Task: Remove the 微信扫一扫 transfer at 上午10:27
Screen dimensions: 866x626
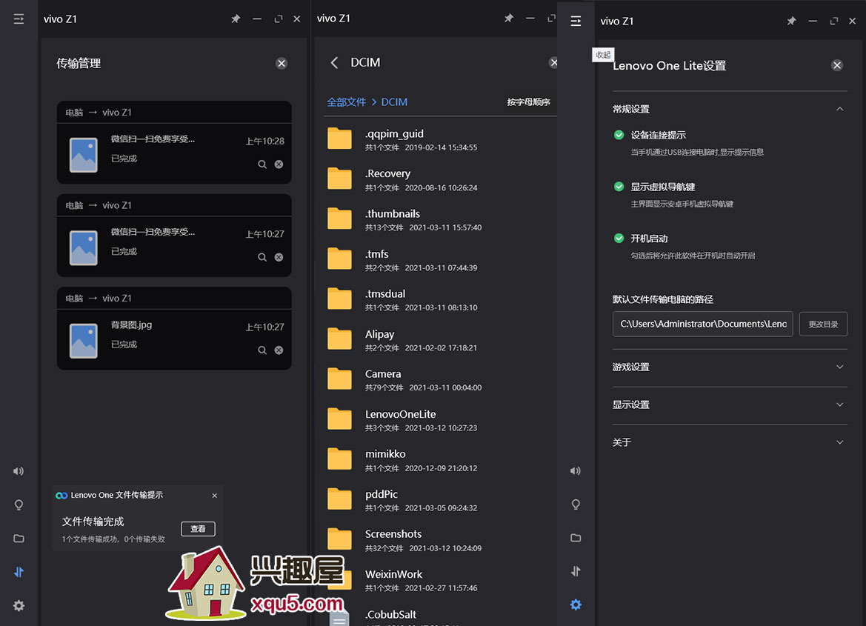Action: pyautogui.click(x=279, y=257)
